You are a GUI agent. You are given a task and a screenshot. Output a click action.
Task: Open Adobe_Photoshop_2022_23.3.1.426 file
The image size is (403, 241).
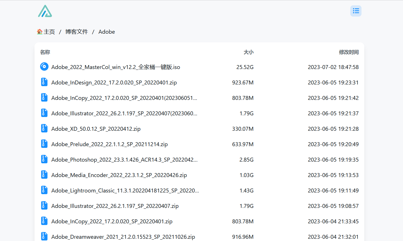pos(125,160)
